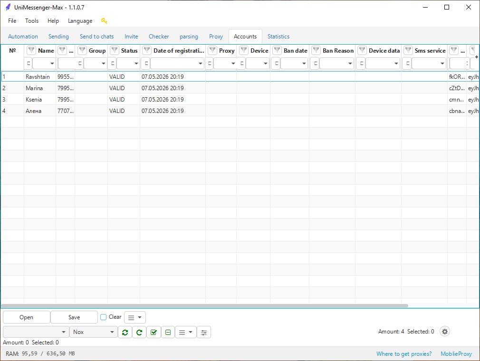Click the filter icon beside Name header
480x361 pixels.
click(x=31, y=50)
